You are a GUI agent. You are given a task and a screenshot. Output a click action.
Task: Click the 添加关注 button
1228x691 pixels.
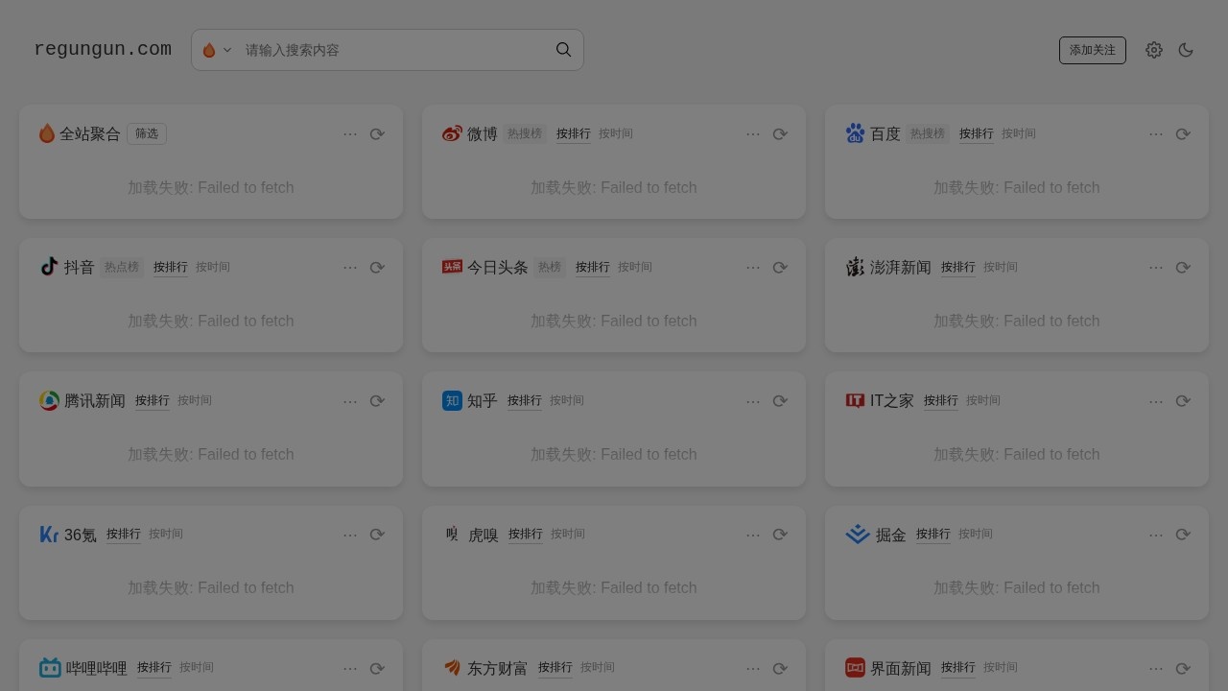point(1093,50)
